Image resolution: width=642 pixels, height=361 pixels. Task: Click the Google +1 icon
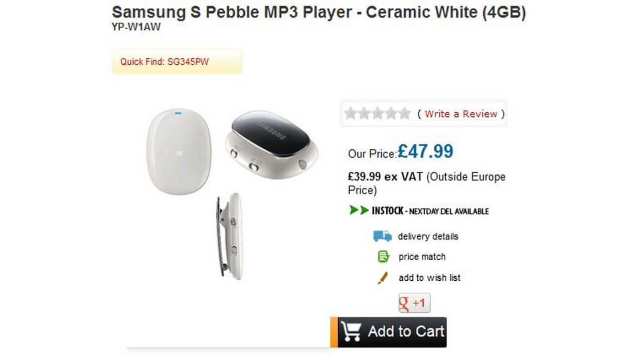pos(414,302)
